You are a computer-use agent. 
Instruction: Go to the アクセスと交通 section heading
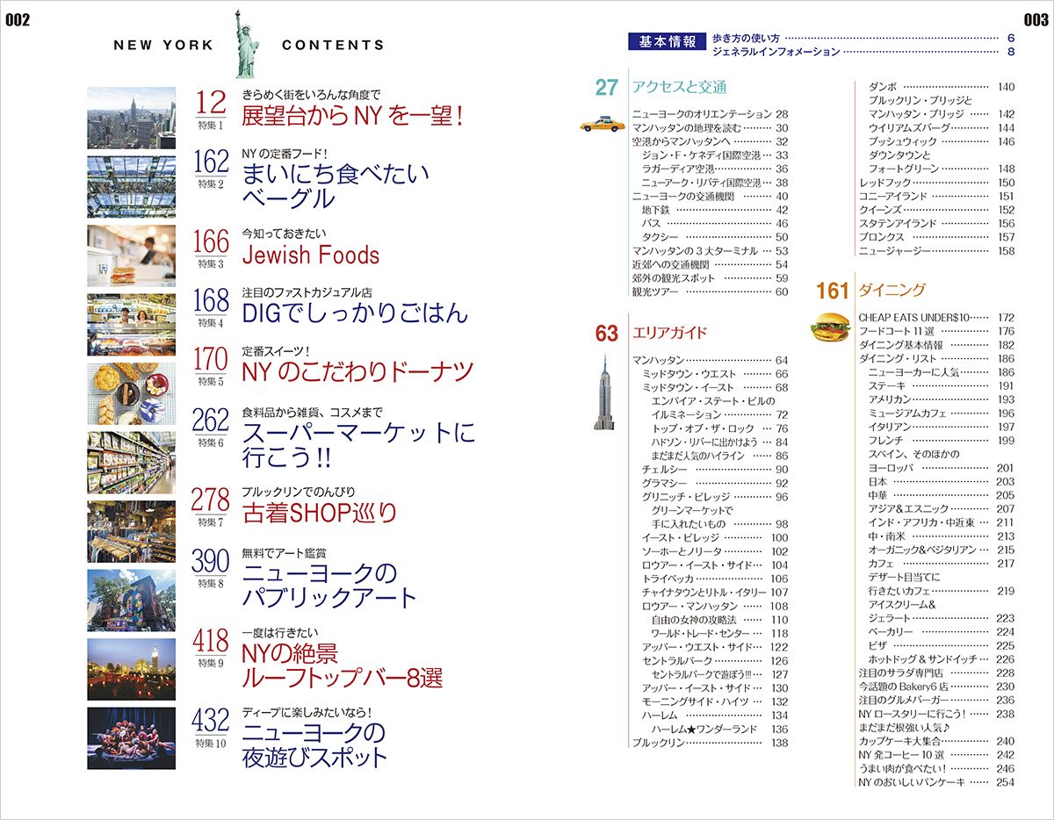[x=679, y=87]
